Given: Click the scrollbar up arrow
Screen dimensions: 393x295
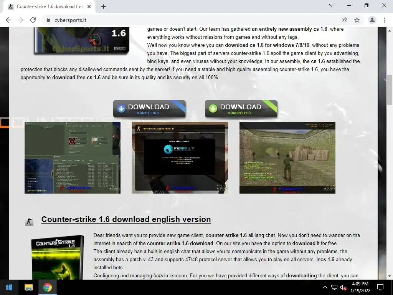Looking at the screenshot, I should (x=390, y=31).
